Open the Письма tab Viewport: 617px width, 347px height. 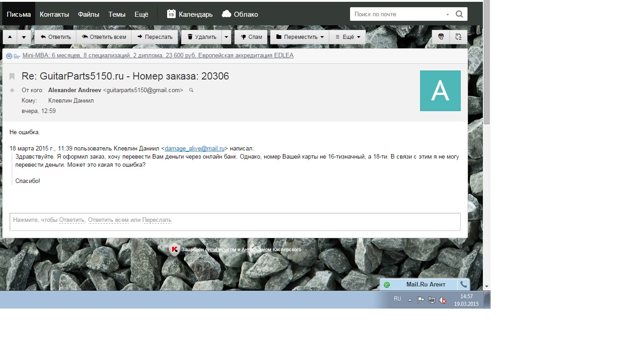pyautogui.click(x=19, y=14)
